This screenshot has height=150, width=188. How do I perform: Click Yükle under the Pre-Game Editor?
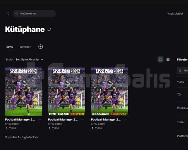[x=54, y=128]
